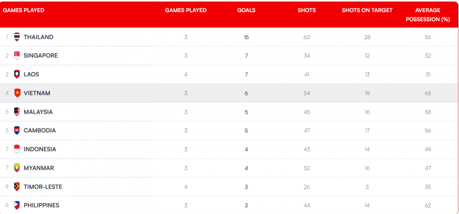The width and height of the screenshot is (459, 214).
Task: Click the Vietnam flag icon
Action: tap(17, 93)
